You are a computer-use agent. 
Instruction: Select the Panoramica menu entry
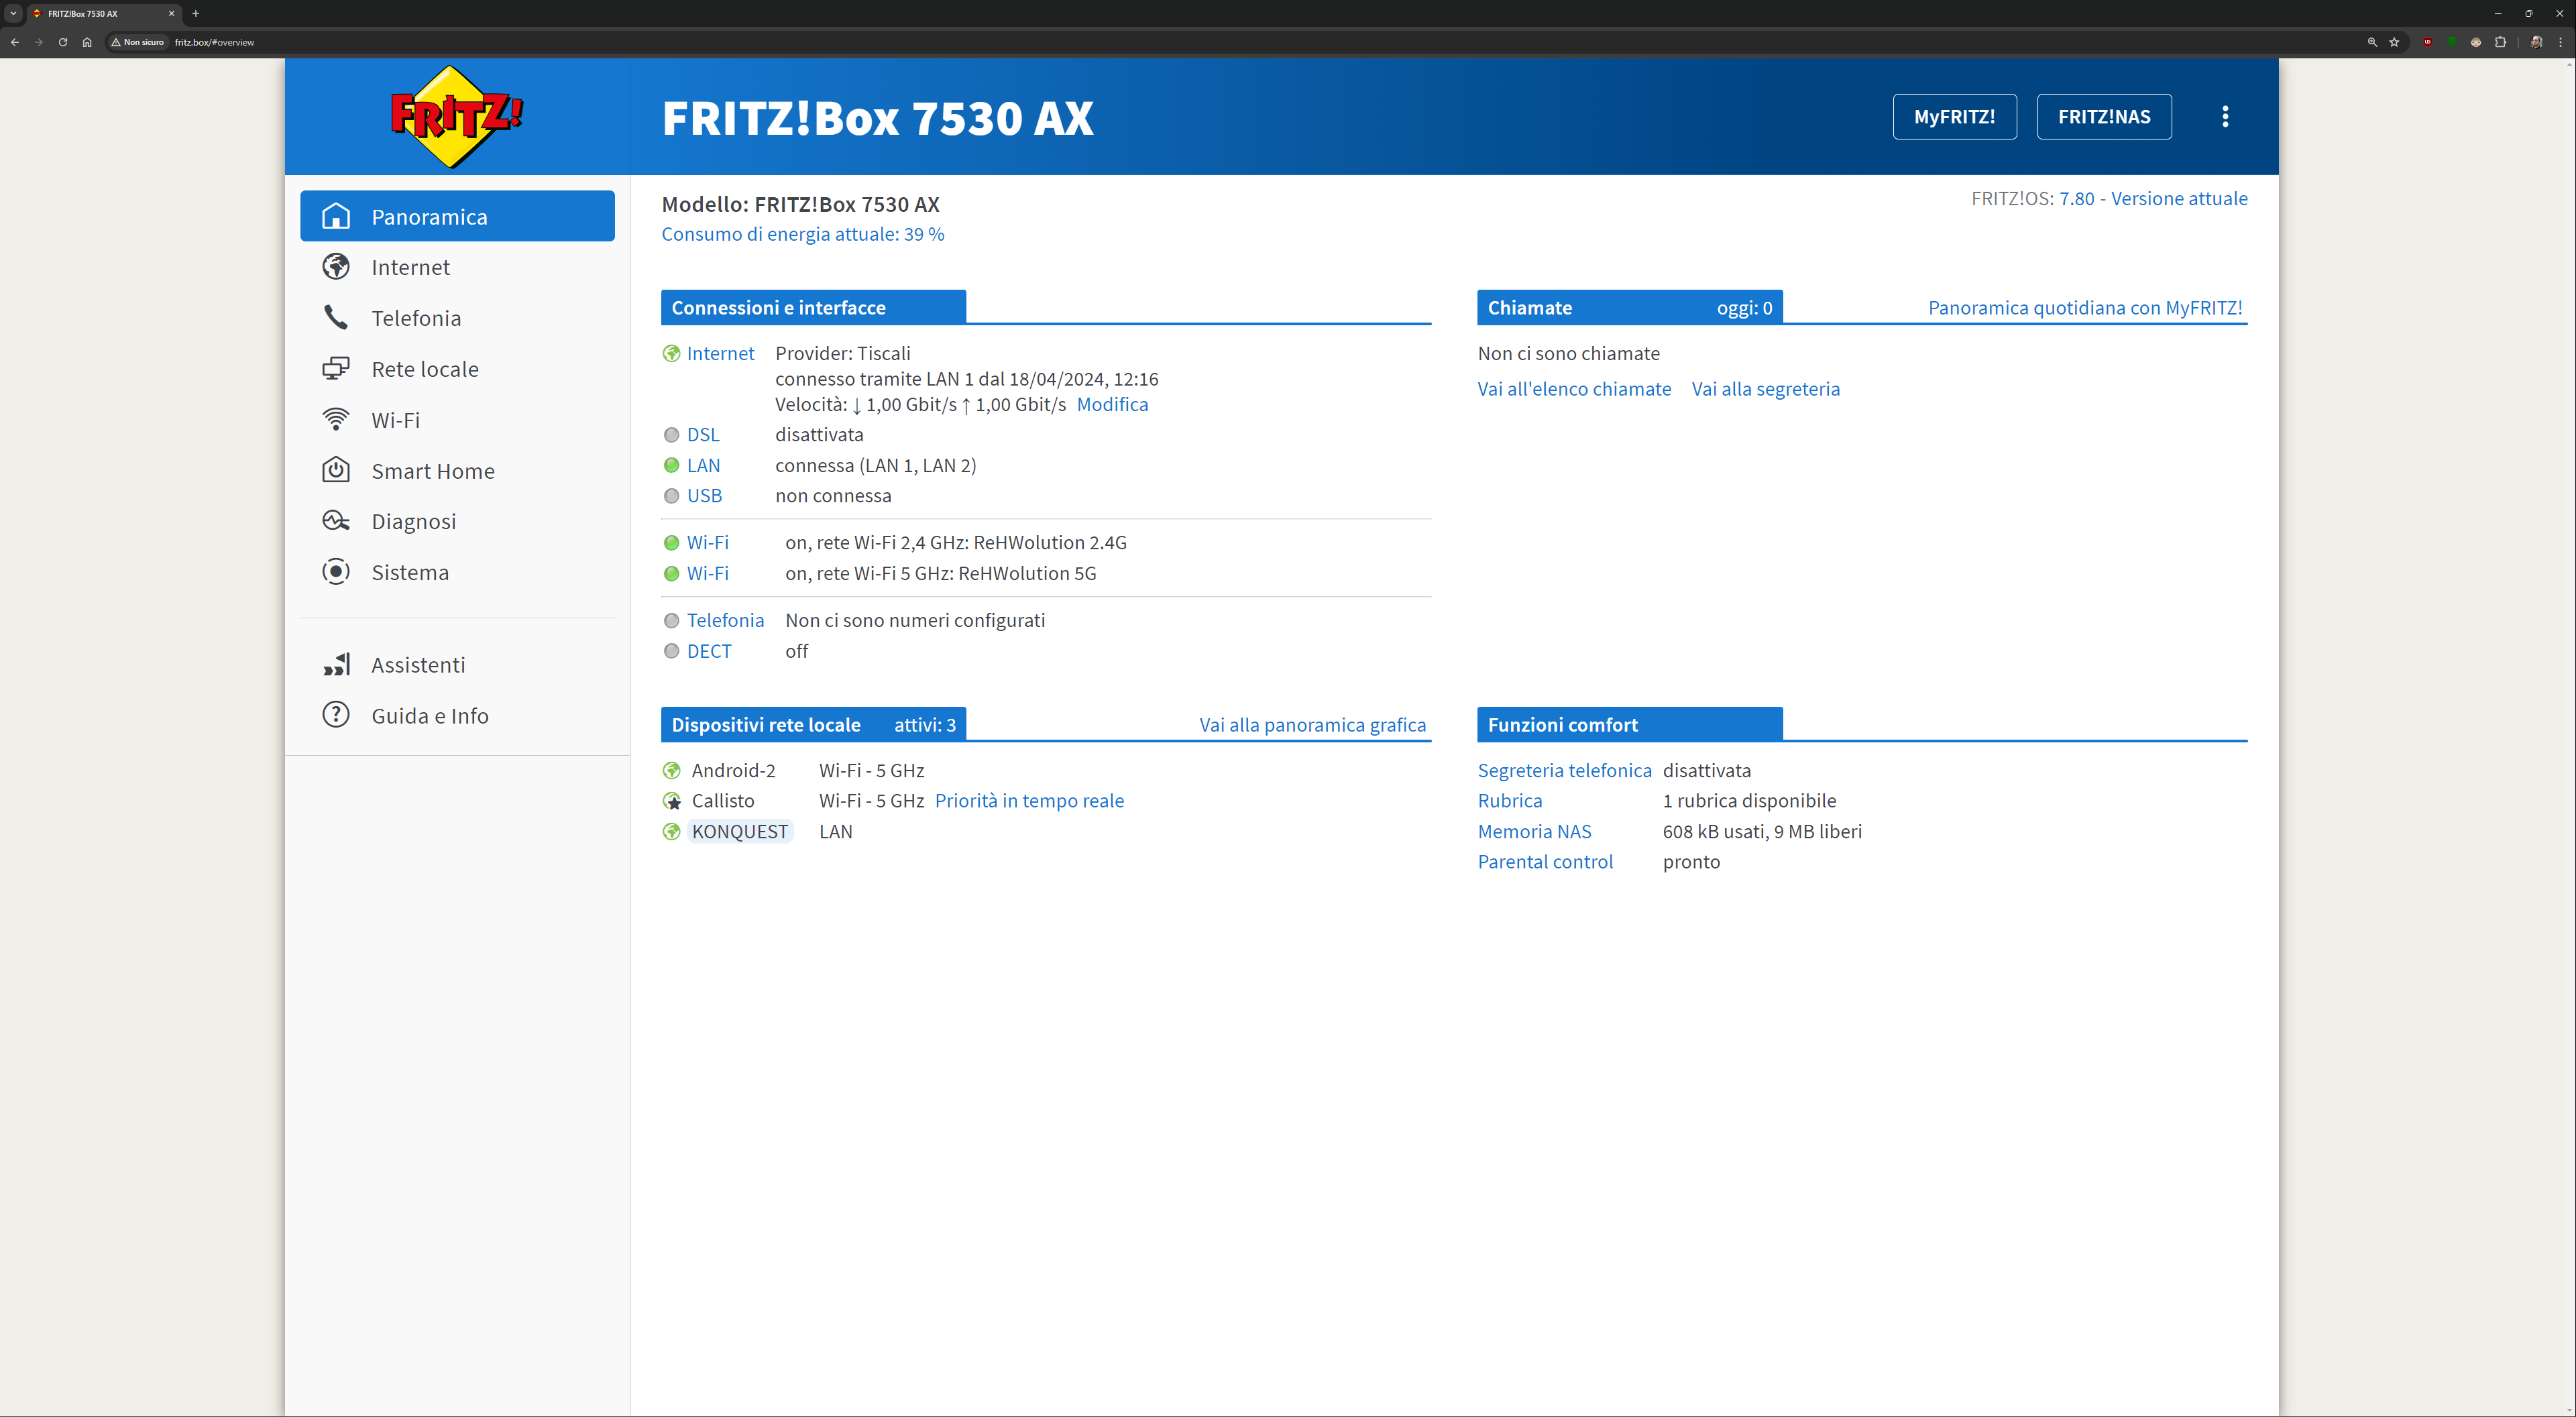[457, 217]
